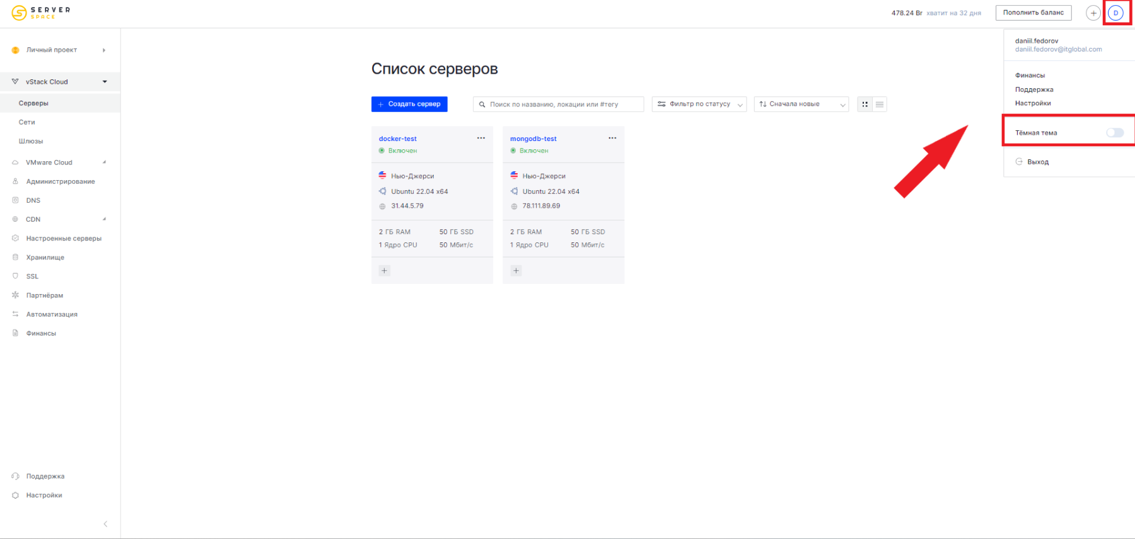Click the Serverspace logo
Image resolution: width=1135 pixels, height=539 pixels.
41,13
